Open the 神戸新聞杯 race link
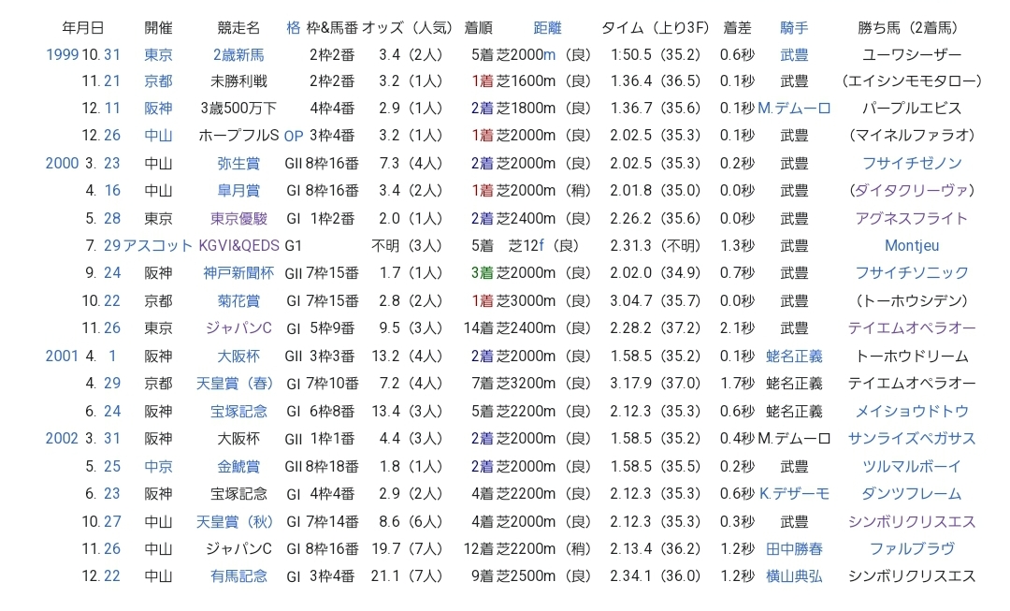1010x611 pixels. (238, 273)
